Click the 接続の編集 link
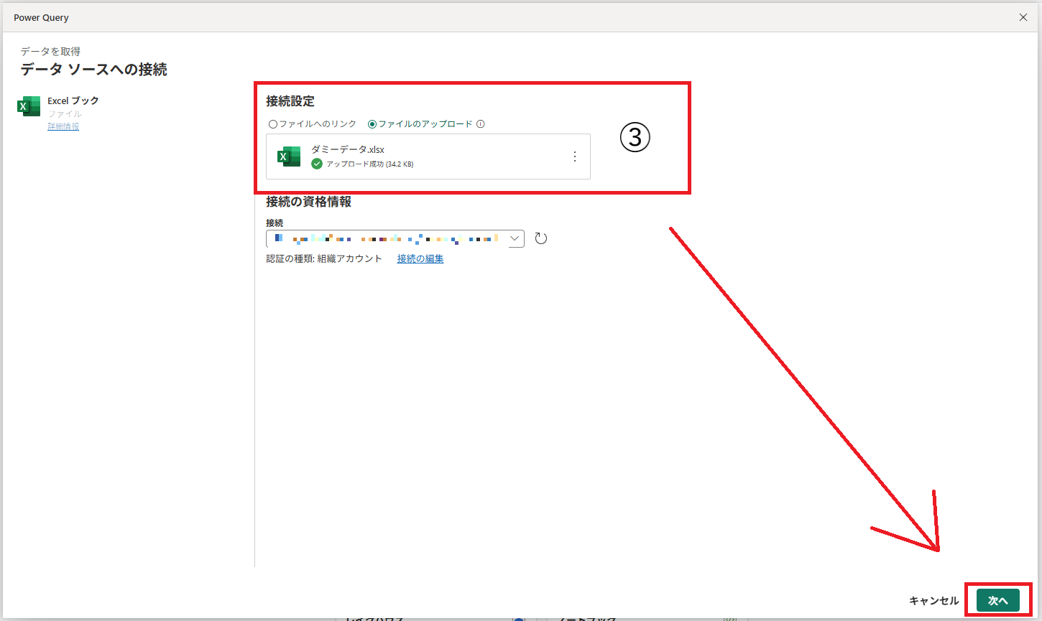The image size is (1042, 621). coord(420,259)
